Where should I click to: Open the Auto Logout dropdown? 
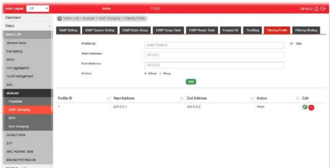coord(38,9)
